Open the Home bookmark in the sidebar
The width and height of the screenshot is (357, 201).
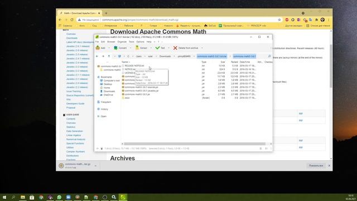105,88
